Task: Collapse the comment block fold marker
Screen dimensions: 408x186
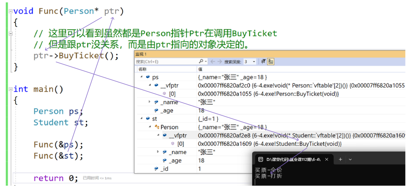Action: point(10,33)
